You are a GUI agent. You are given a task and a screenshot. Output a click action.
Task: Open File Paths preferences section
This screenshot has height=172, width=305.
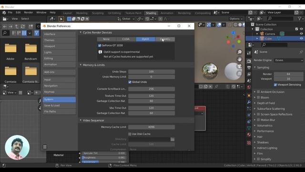pos(59,111)
